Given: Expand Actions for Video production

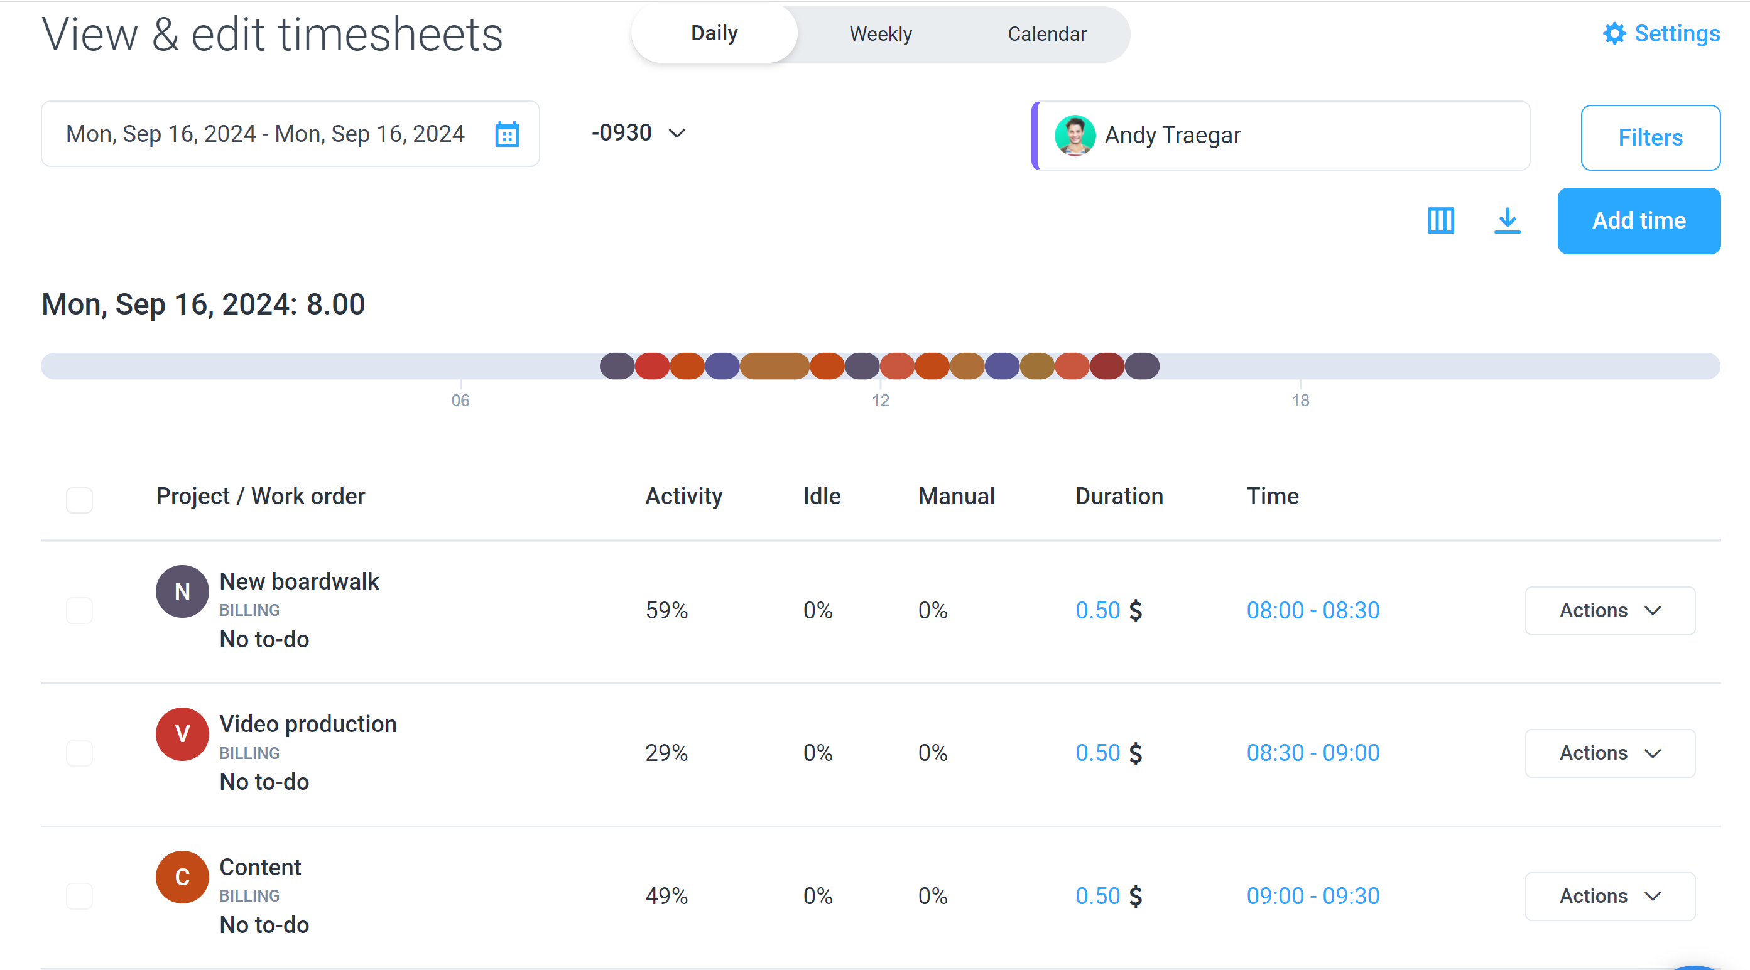Looking at the screenshot, I should [x=1609, y=753].
